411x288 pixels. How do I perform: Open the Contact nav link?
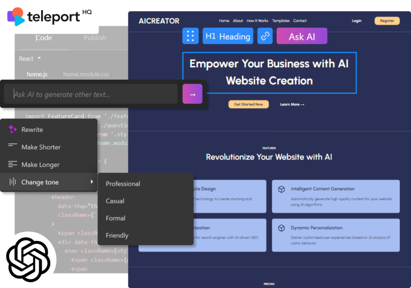point(300,21)
